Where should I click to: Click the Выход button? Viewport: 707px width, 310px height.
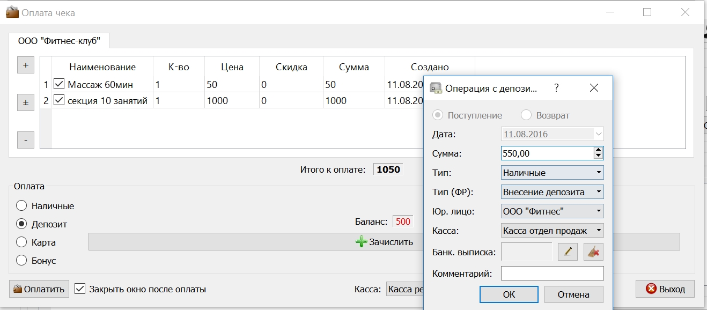click(665, 289)
